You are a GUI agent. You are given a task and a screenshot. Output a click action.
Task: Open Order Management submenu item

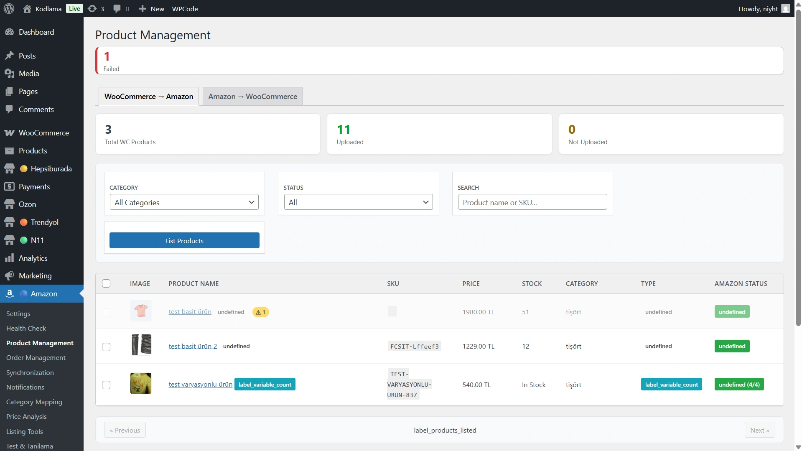tap(36, 358)
